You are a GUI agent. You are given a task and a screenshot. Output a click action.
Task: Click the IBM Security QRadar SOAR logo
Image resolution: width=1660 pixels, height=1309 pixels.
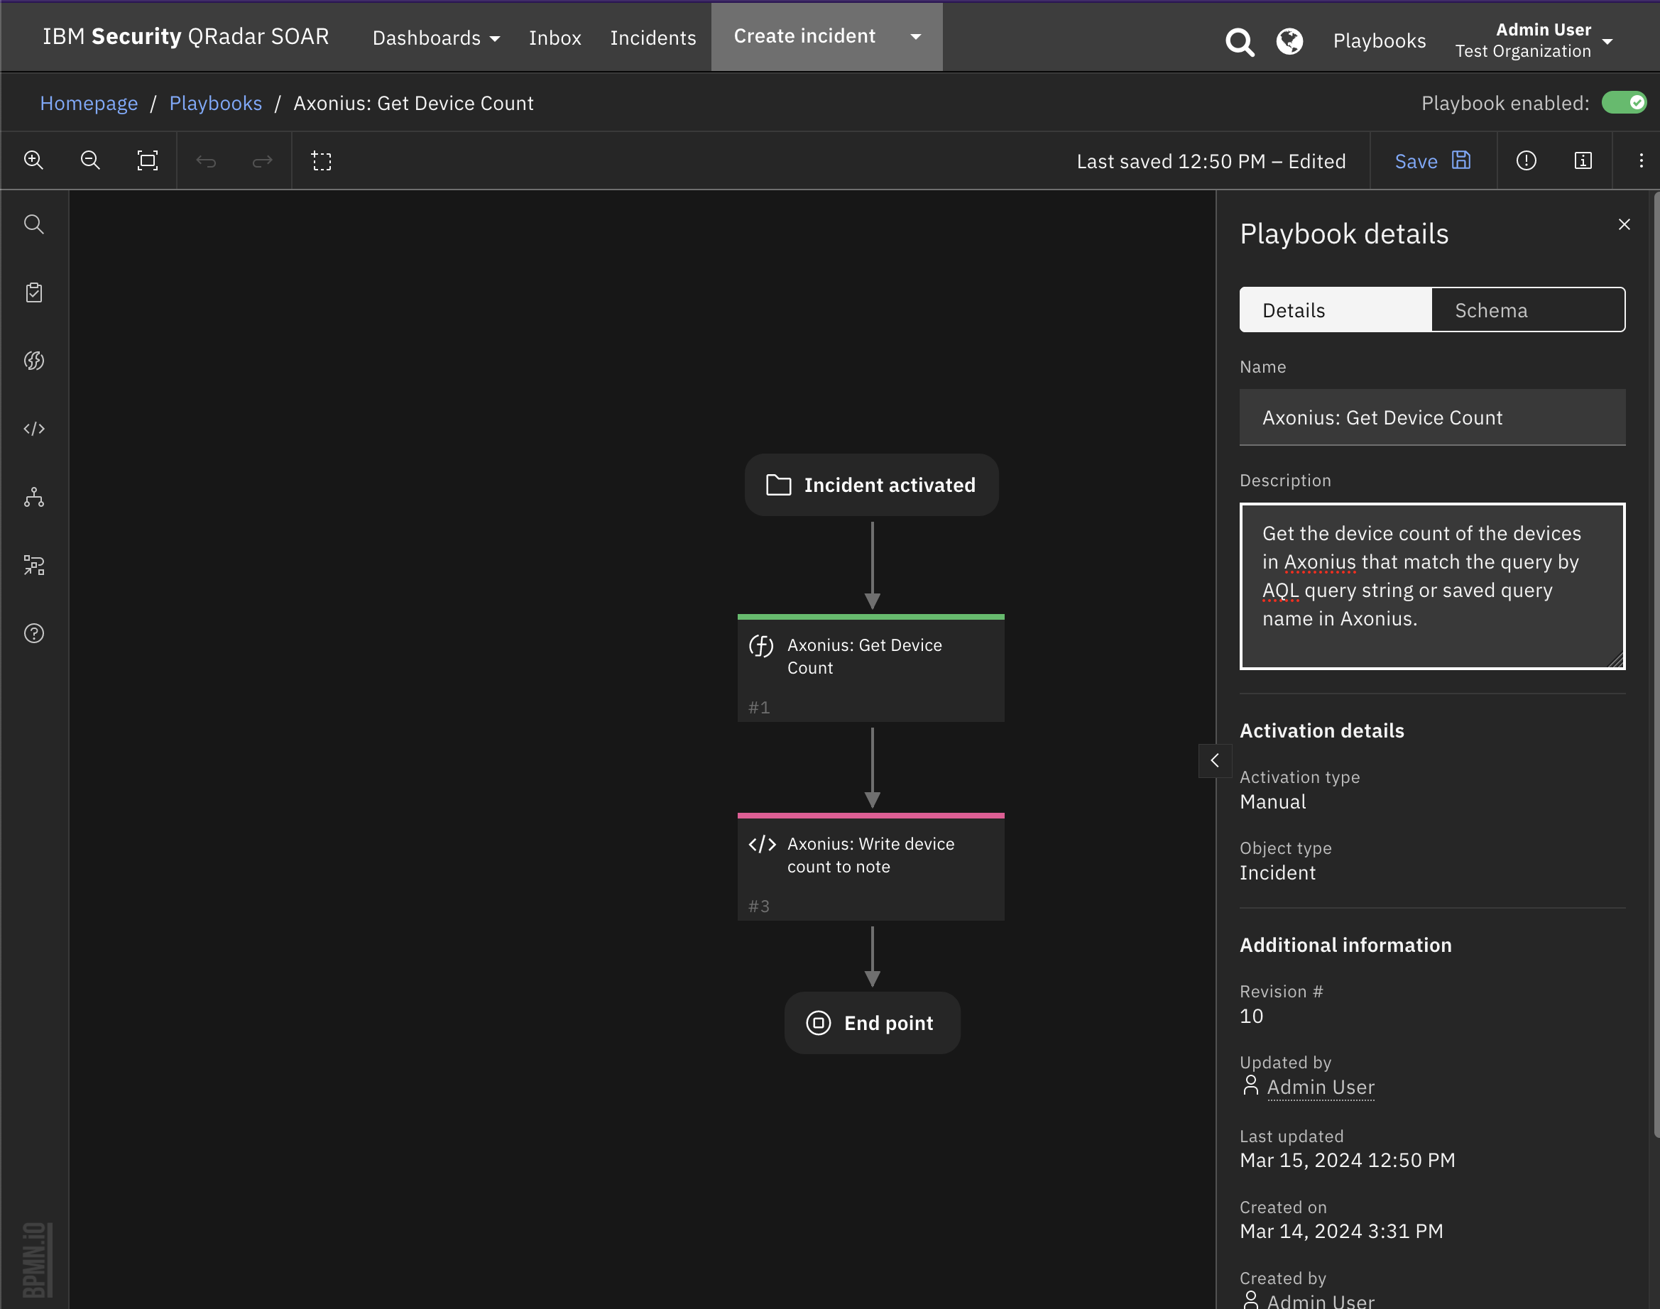[x=185, y=36]
